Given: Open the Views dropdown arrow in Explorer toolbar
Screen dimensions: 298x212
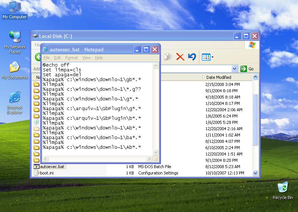Looking at the screenshot, I should click(212, 57).
